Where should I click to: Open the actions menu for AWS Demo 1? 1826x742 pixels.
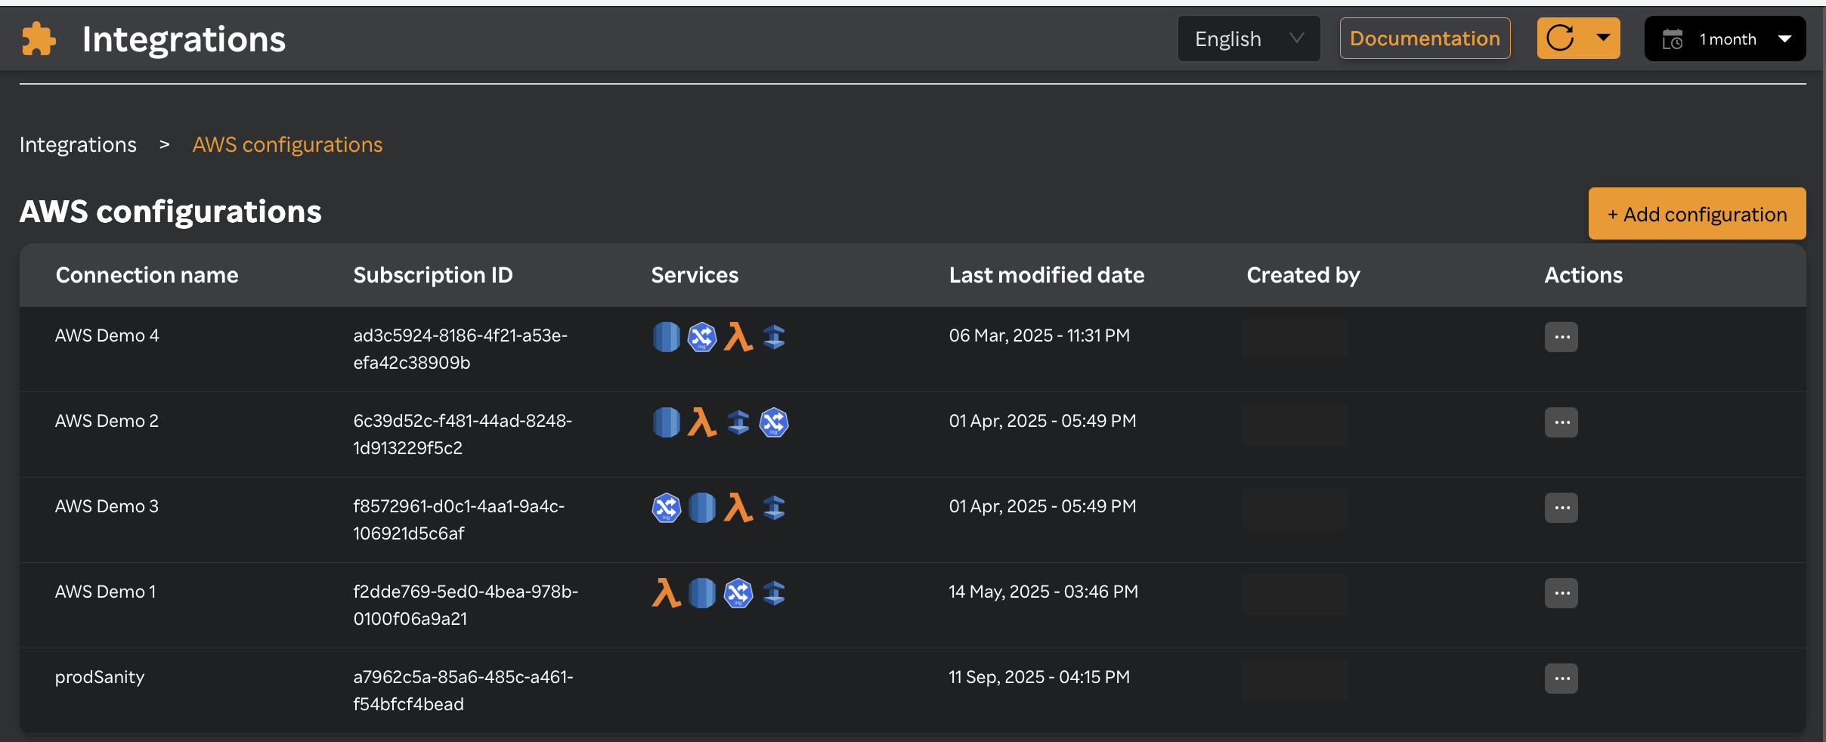coord(1561,593)
